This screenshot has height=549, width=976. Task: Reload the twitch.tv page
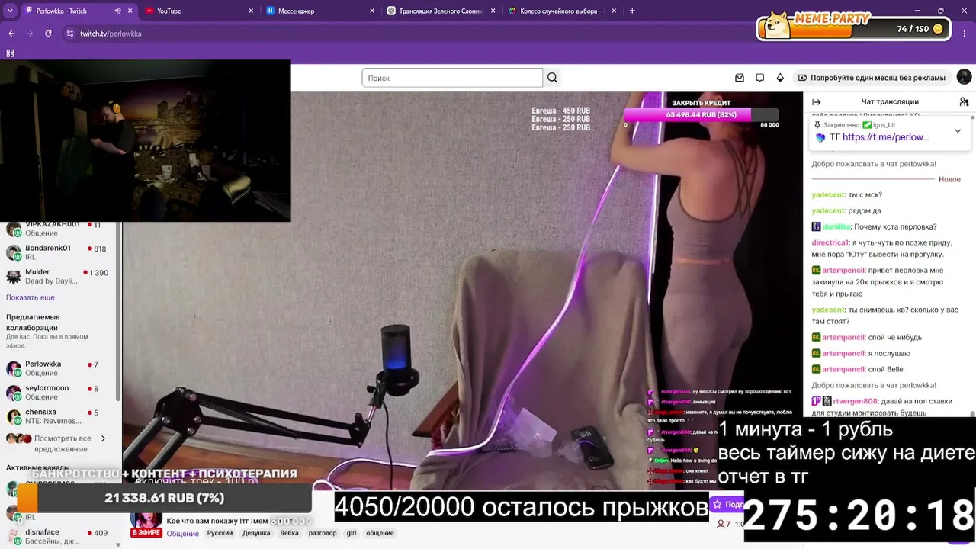[48, 34]
